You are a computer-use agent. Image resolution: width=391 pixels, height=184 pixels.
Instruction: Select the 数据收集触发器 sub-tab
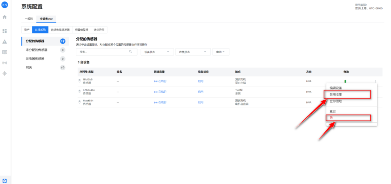pos(60,30)
